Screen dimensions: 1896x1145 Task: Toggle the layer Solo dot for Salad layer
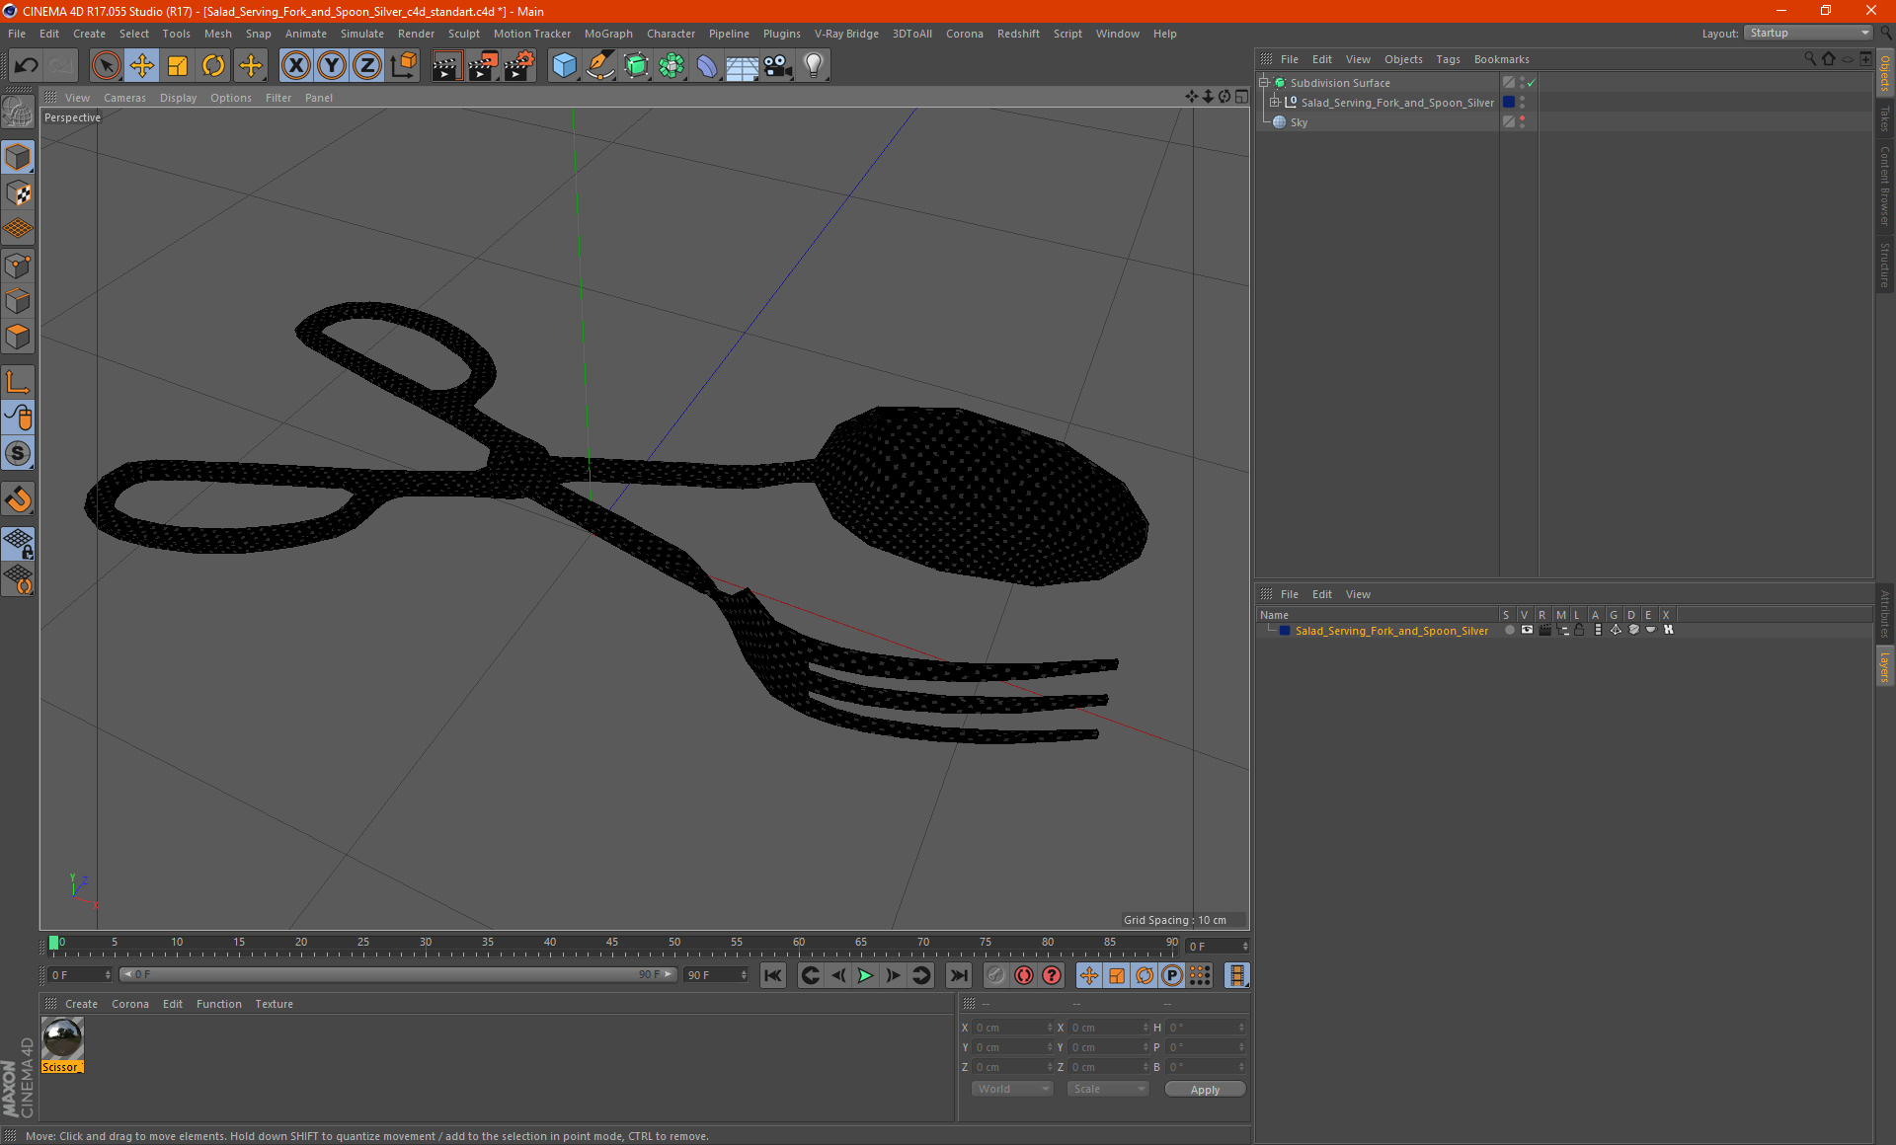[1509, 630]
